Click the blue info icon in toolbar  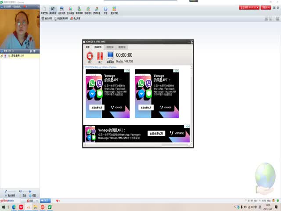(105, 10)
